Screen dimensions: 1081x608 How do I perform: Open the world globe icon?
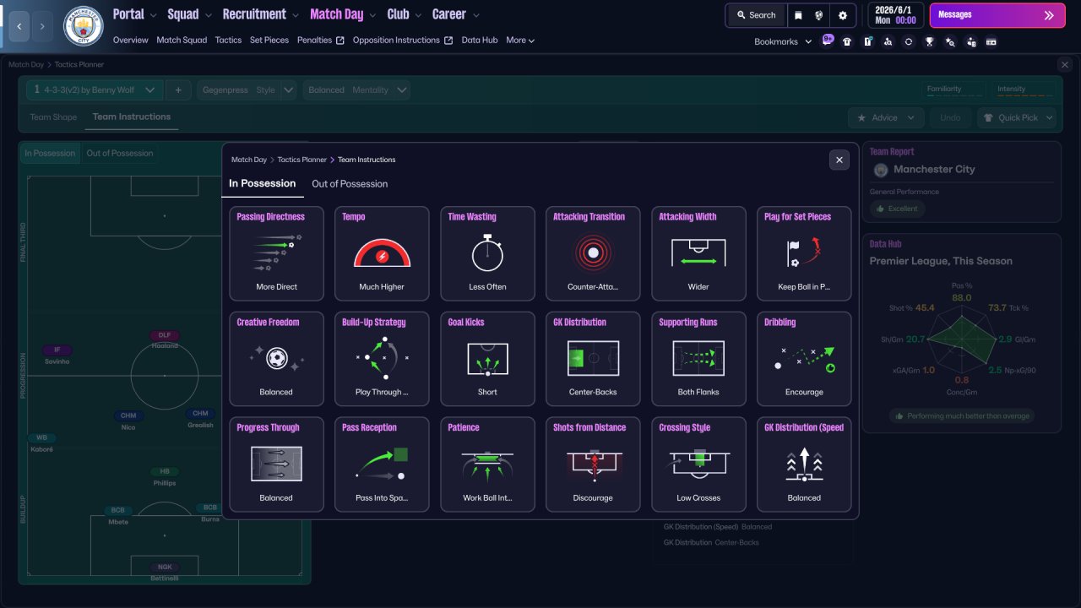(819, 15)
